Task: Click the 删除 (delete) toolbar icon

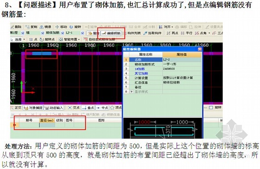Action: (x=16, y=27)
